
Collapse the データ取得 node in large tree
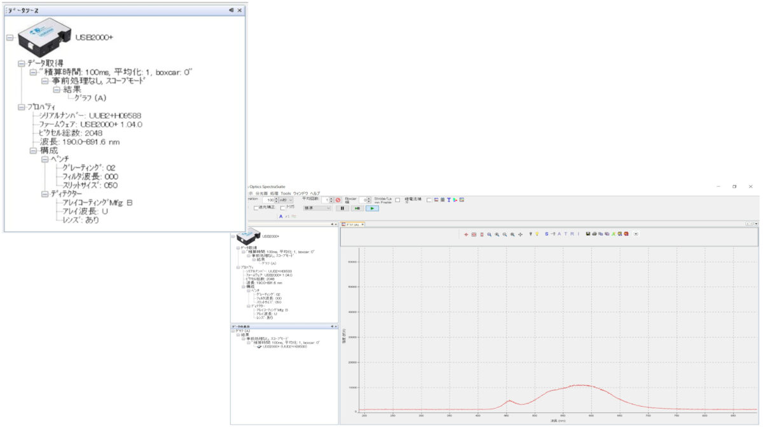point(21,64)
